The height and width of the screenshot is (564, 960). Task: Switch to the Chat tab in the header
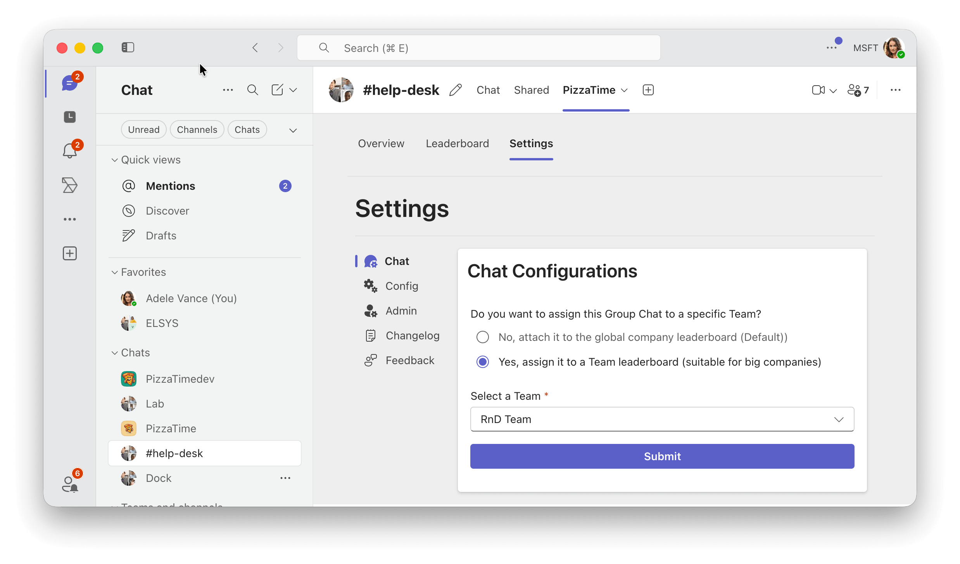(x=488, y=90)
